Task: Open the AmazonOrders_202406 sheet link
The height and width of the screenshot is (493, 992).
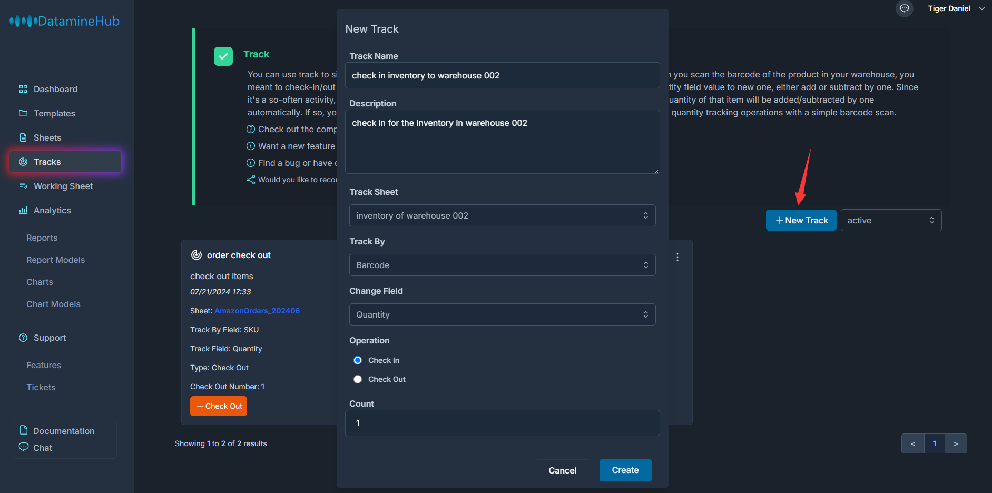Action: click(x=257, y=311)
